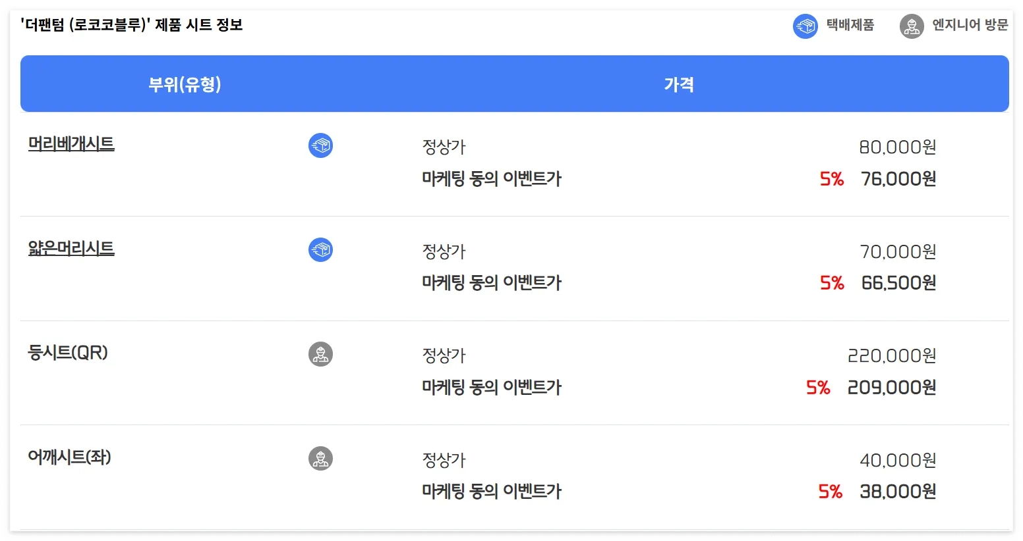Click the delivery icon on the 얇은머리시트 row

tap(321, 249)
